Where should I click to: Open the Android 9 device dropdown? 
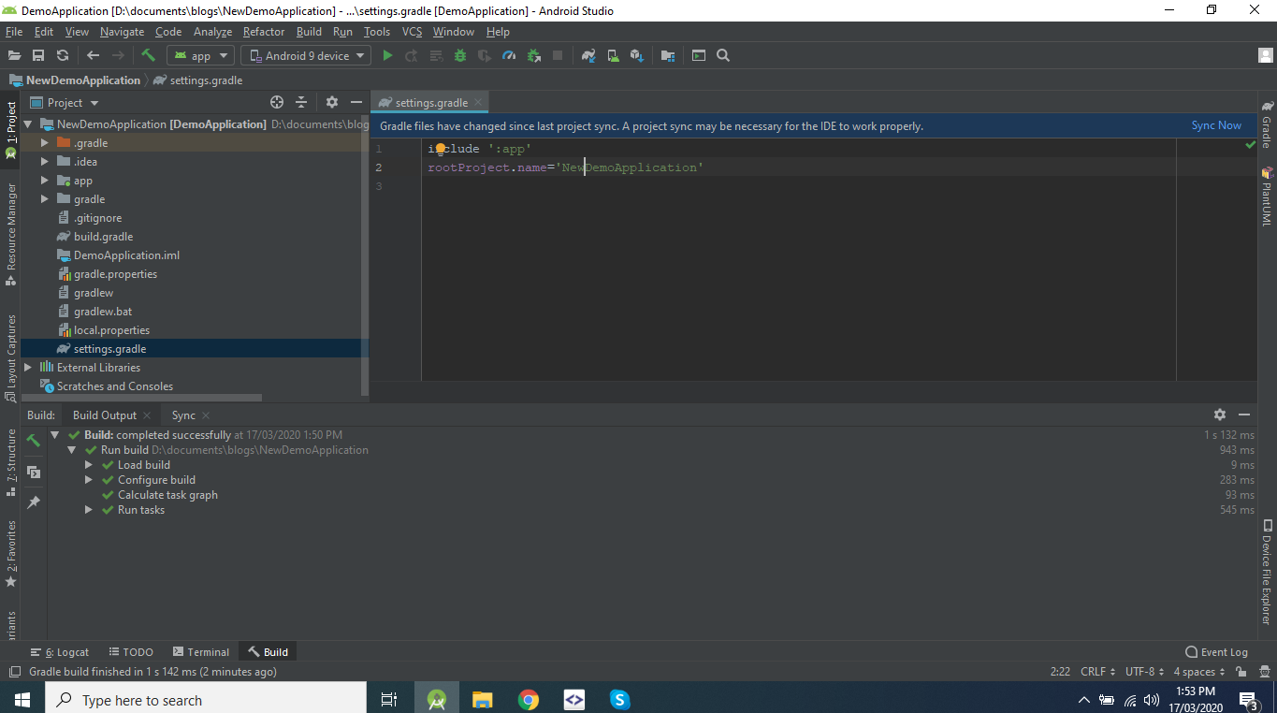click(x=307, y=56)
